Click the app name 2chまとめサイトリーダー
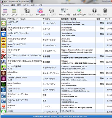The height and width of the screenshot is (118, 112). click(18, 33)
